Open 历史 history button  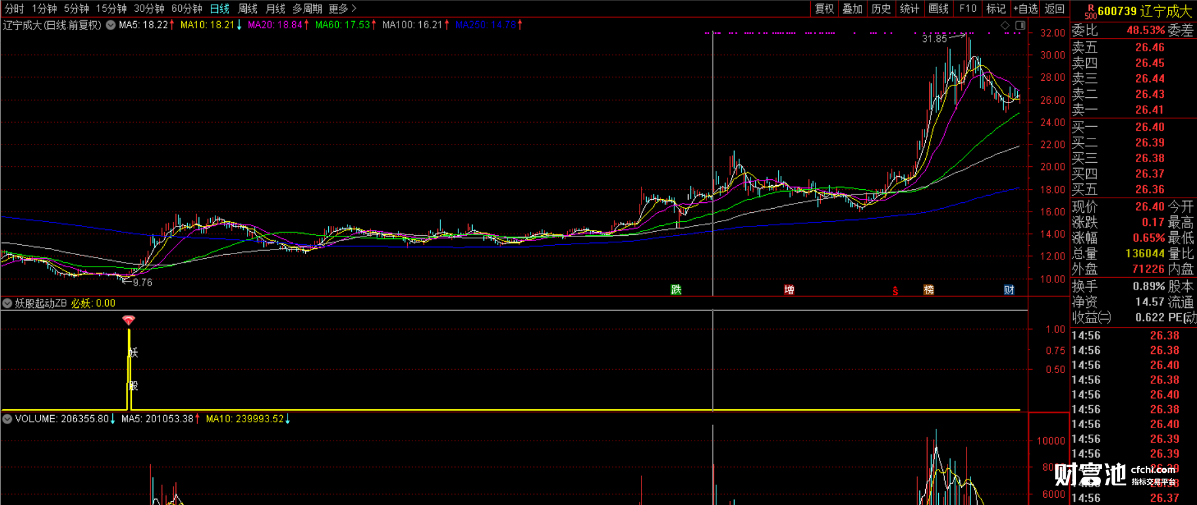[x=881, y=9]
